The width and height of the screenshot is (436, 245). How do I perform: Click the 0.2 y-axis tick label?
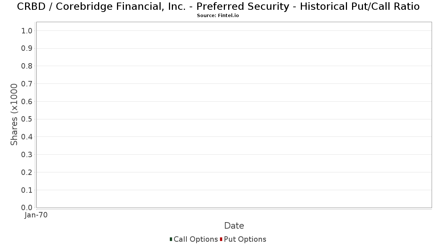27,172
